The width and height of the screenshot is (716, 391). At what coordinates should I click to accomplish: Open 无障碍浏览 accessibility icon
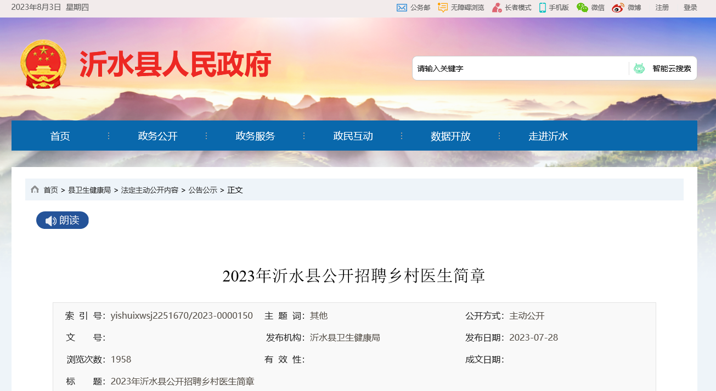443,8
